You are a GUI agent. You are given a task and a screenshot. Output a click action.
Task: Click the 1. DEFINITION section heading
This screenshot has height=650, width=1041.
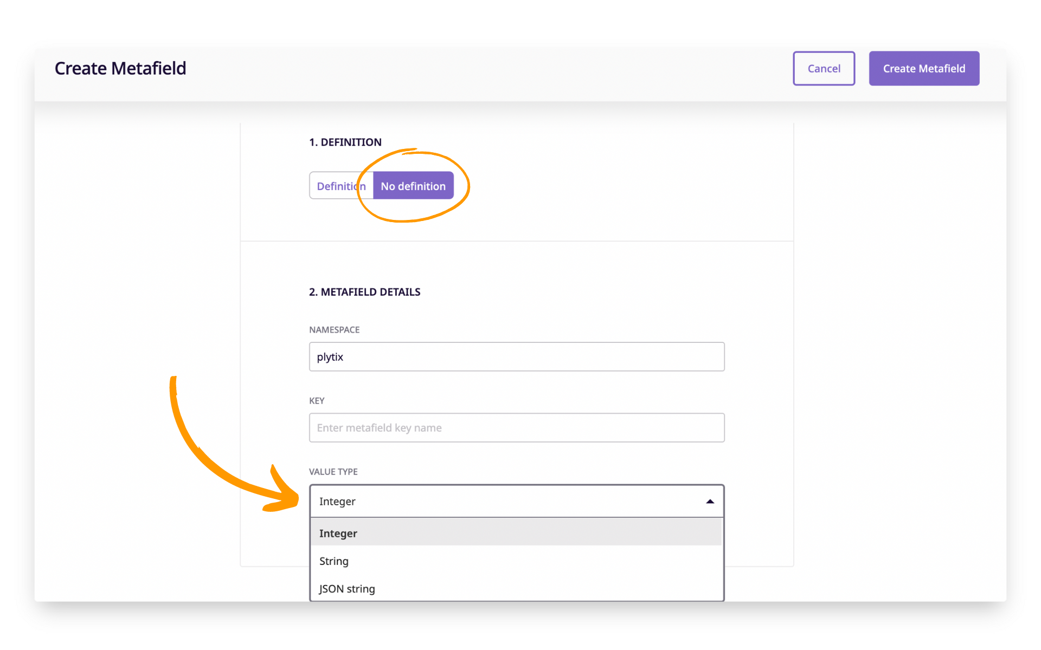tap(345, 142)
